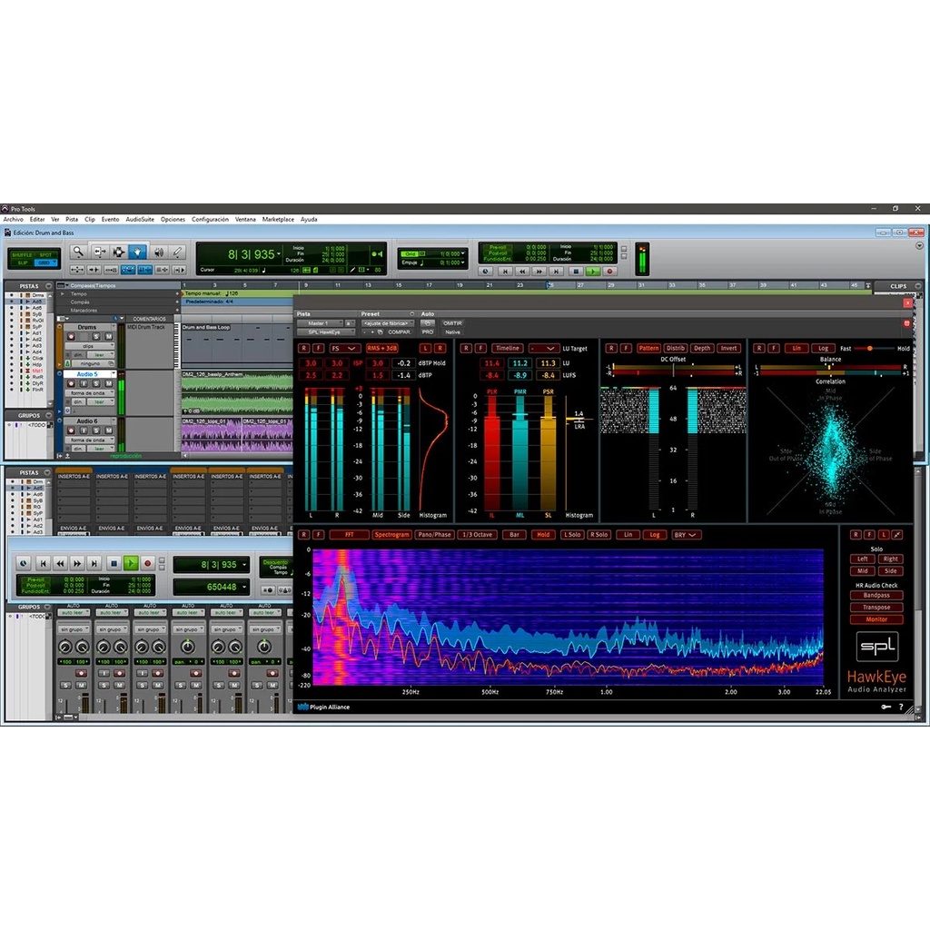Toggle the RMS + 3dB button in HawkEye
Screen dimensions: 930x930
[x=381, y=348]
